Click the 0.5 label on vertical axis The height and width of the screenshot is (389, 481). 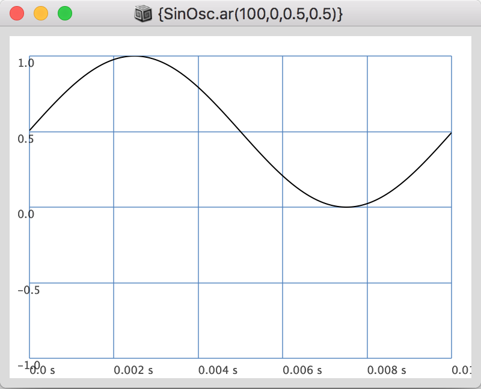[26, 138]
